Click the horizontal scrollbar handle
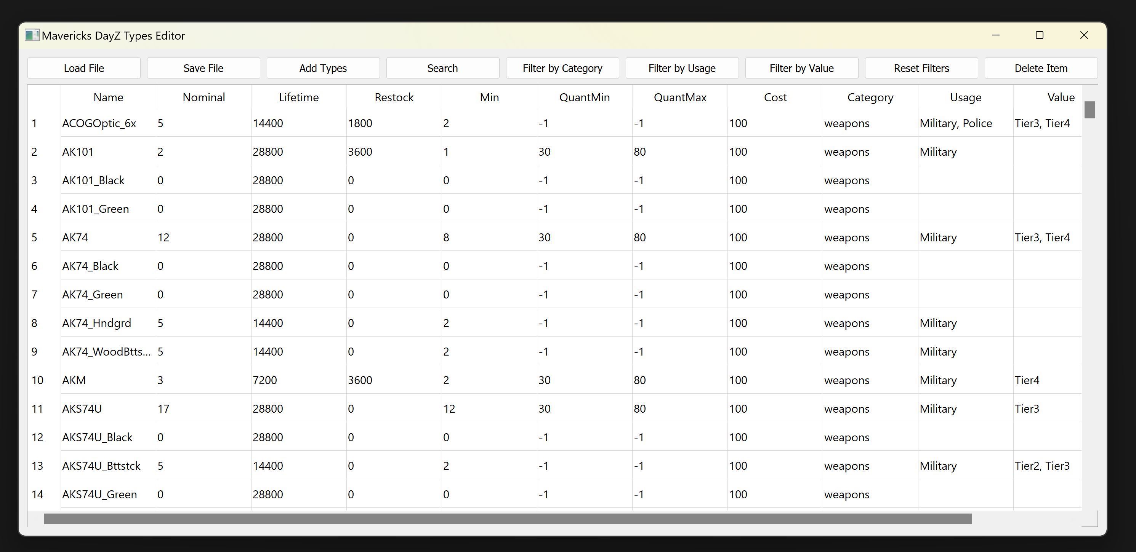This screenshot has height=552, width=1136. click(508, 518)
